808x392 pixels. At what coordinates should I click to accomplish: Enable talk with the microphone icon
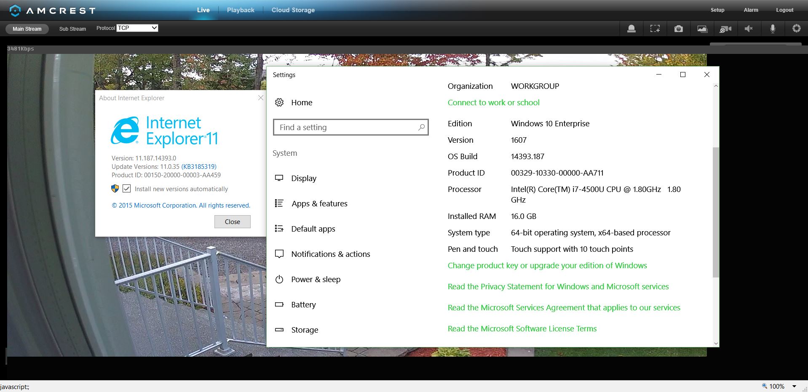coord(773,29)
